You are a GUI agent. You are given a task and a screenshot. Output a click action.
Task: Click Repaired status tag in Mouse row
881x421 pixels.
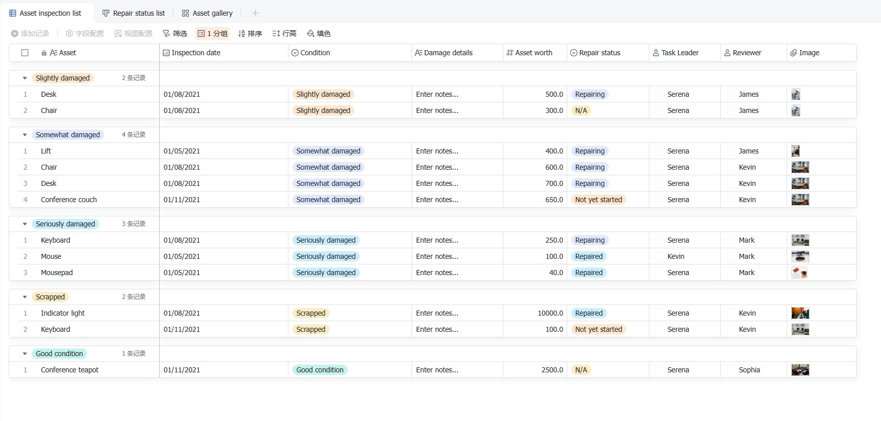click(x=589, y=256)
